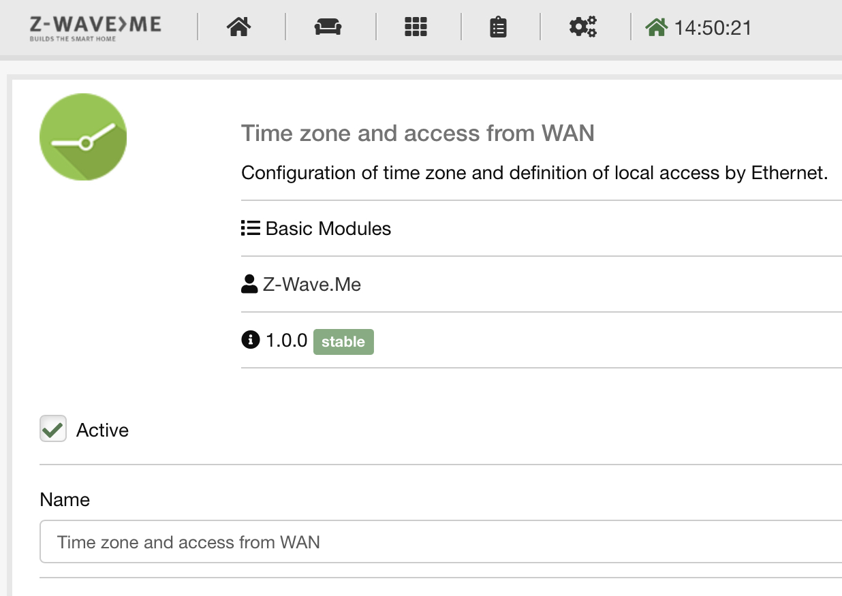The height and width of the screenshot is (596, 842).
Task: Click the green house icon beside the clock
Action: pyautogui.click(x=656, y=27)
